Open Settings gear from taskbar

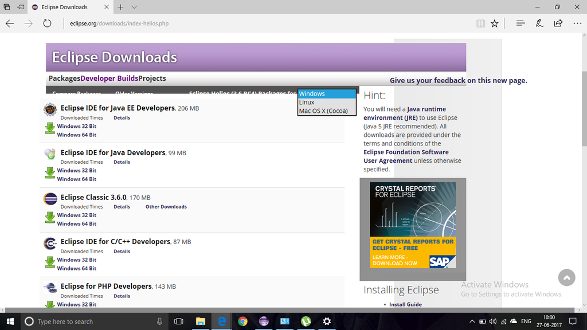327,321
